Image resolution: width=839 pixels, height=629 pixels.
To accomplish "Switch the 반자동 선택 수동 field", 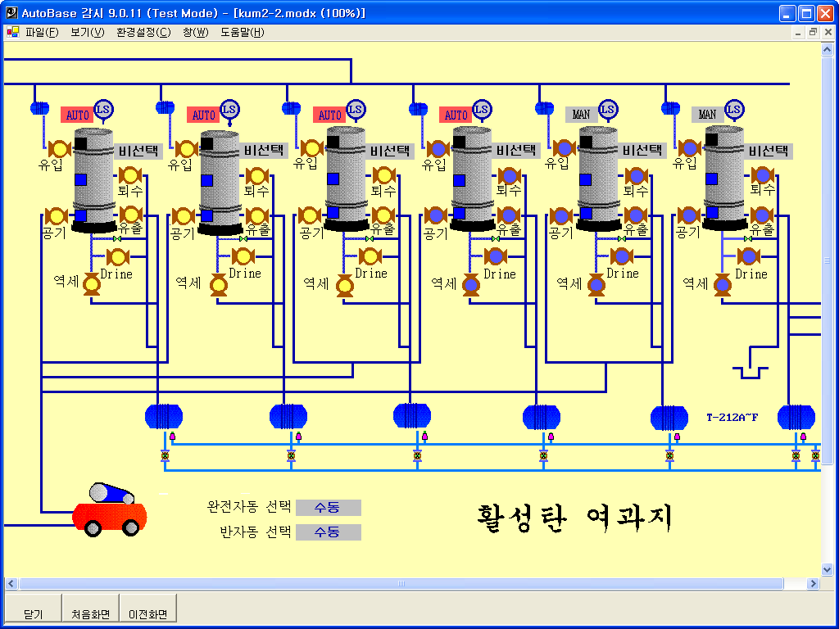I will point(328,532).
